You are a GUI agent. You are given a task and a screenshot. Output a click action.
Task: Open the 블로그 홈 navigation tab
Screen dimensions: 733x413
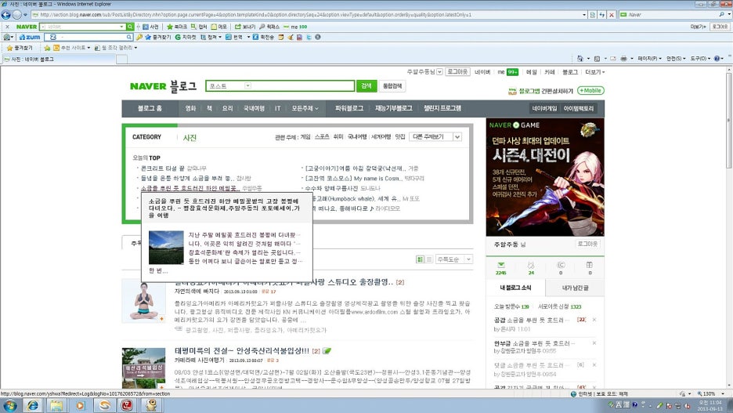pyautogui.click(x=150, y=108)
